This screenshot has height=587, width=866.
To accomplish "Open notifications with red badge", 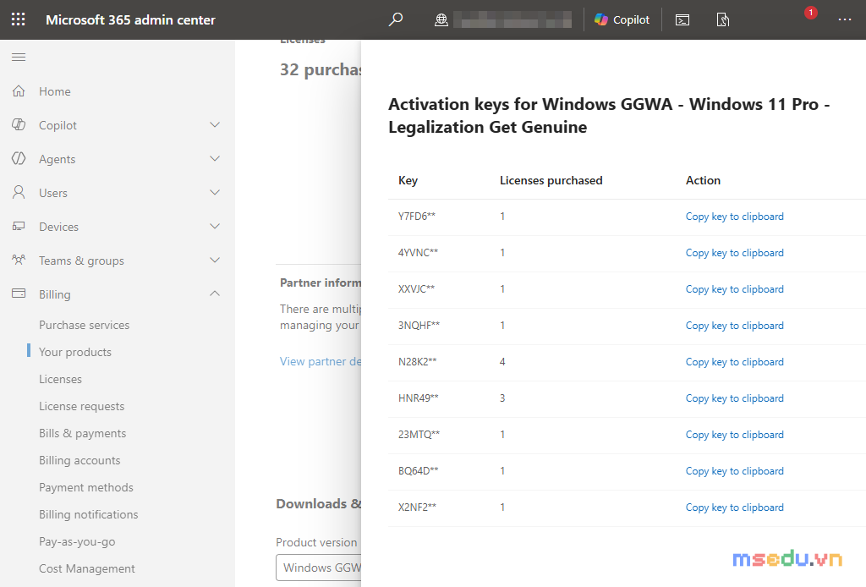I will point(810,13).
